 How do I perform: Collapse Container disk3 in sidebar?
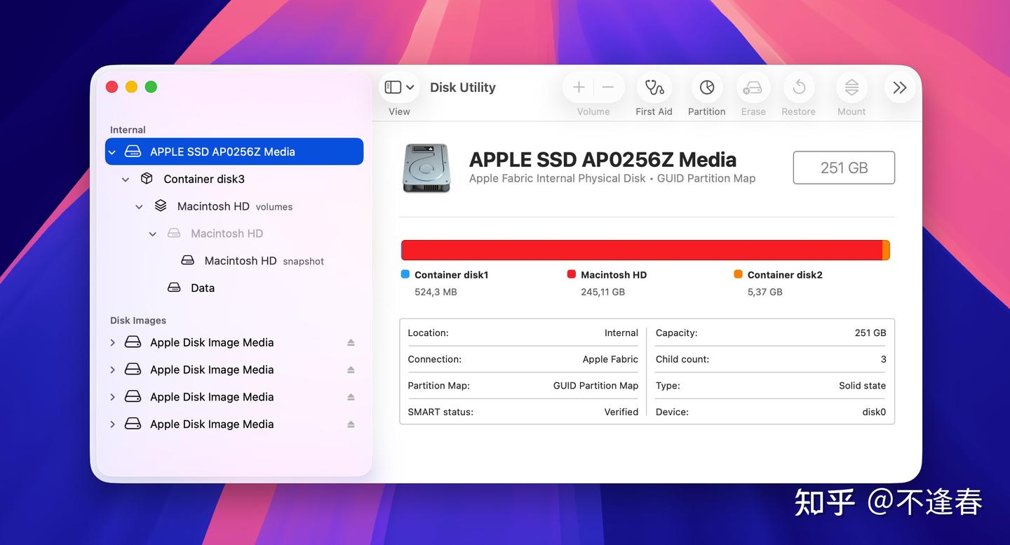(126, 180)
